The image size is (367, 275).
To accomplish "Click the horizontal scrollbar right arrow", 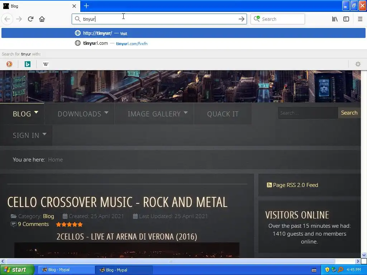I will 358,261.
